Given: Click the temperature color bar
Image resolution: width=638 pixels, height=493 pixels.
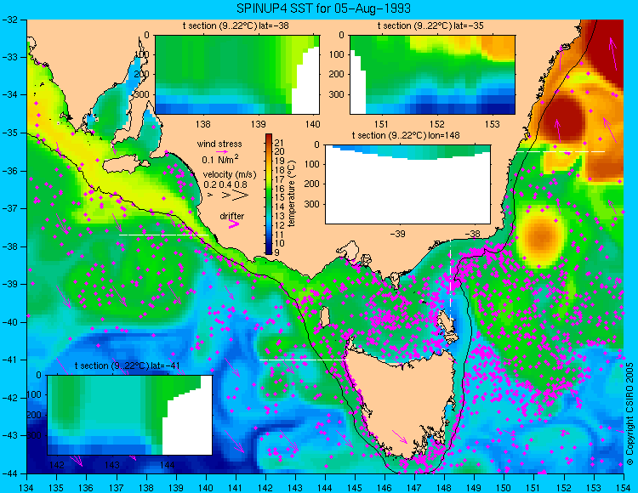Looking at the screenshot, I should 269,194.
